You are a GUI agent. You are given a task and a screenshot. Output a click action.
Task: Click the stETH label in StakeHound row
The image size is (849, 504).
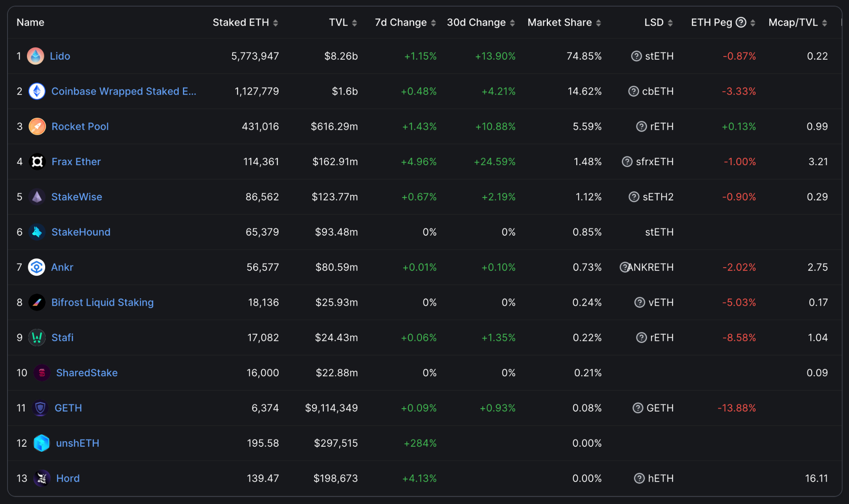point(659,232)
